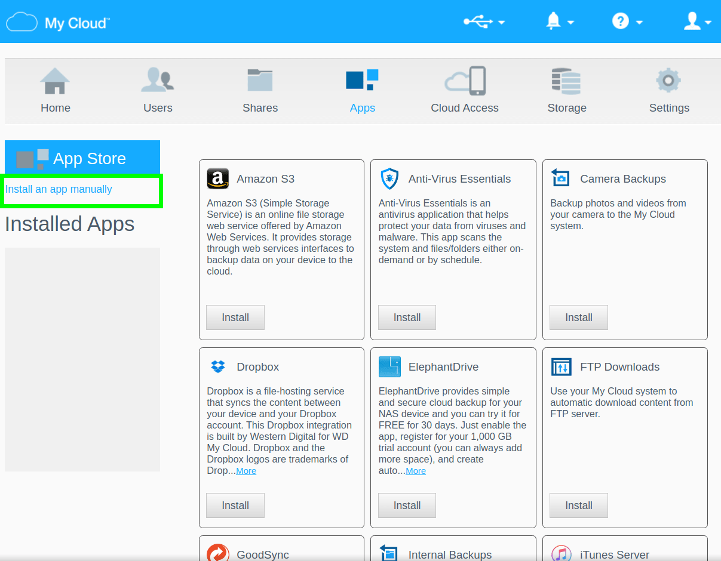Viewport: 721px width, 561px height.
Task: Click the empty Installed Apps list panel
Action: click(x=82, y=359)
